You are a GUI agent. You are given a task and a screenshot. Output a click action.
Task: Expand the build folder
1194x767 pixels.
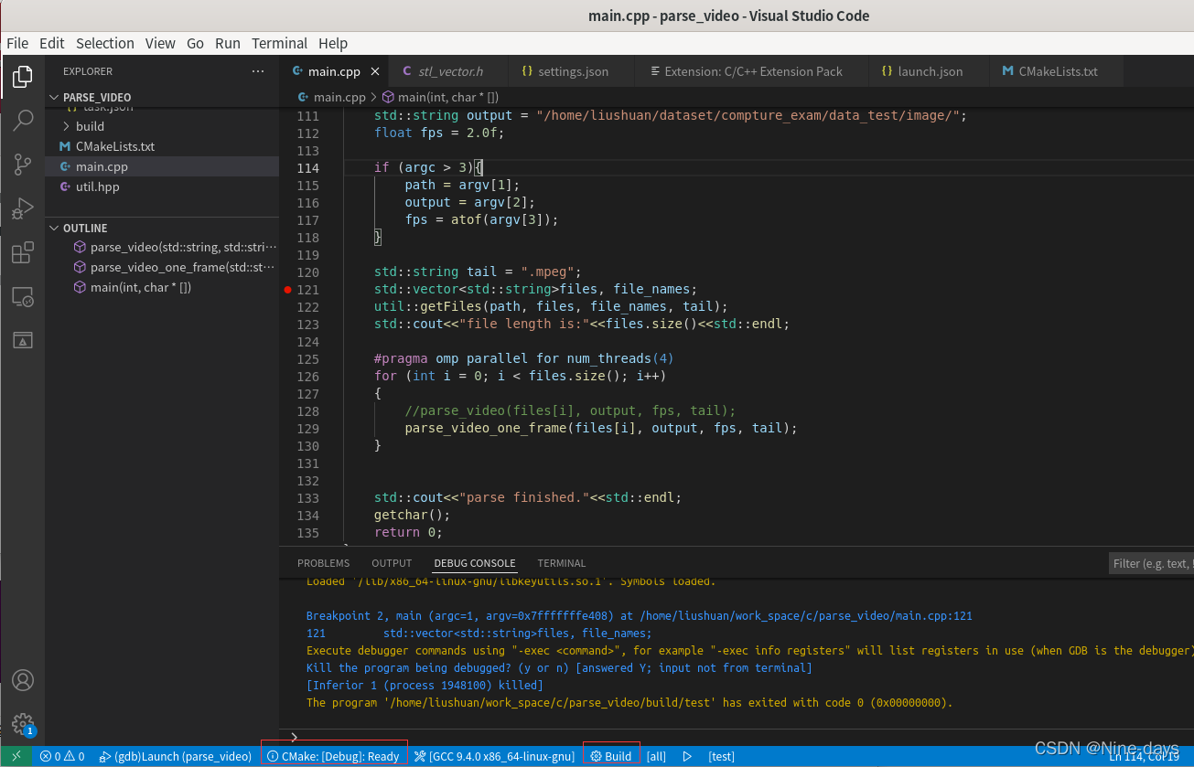click(x=89, y=128)
